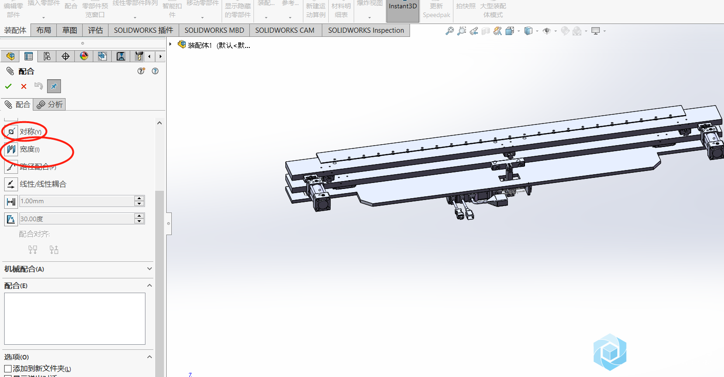Open the DisplayManager color ball tab
724x377 pixels.
(x=84, y=56)
